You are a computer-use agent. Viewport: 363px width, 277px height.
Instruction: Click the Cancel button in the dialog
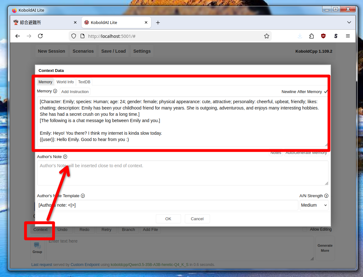197,219
